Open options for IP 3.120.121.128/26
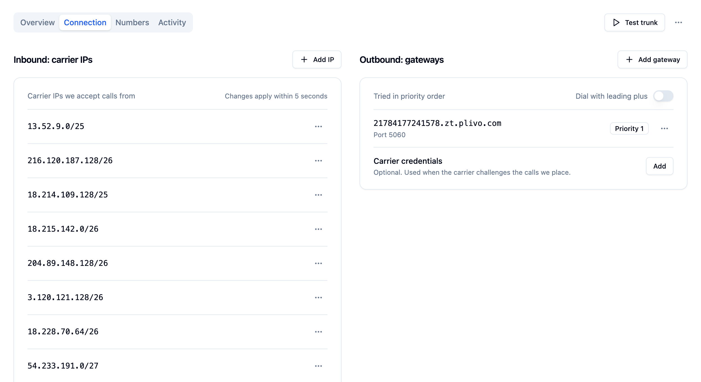The width and height of the screenshot is (701, 382). click(x=318, y=298)
